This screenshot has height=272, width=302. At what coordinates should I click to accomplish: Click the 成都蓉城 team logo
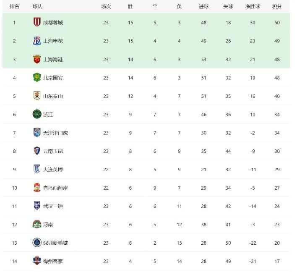coord(37,22)
